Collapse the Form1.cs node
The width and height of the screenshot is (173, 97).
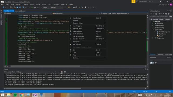(153, 30)
